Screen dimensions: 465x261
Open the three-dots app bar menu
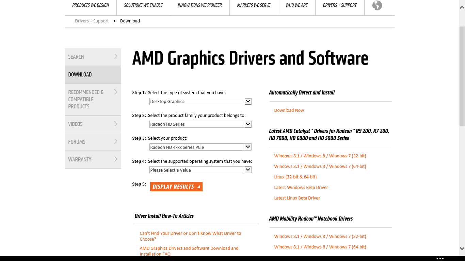(x=440, y=259)
